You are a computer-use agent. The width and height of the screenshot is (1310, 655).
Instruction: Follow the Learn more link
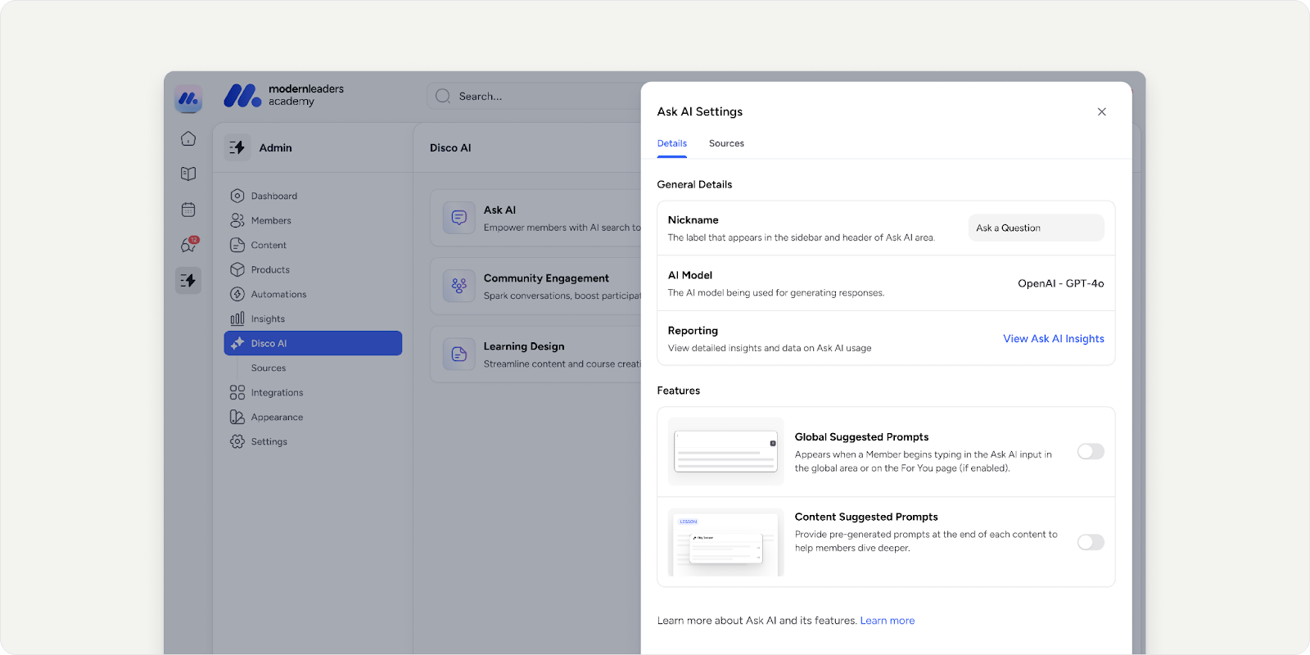coord(887,621)
